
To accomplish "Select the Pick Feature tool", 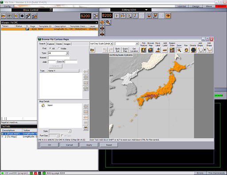I will [x=143, y=50].
